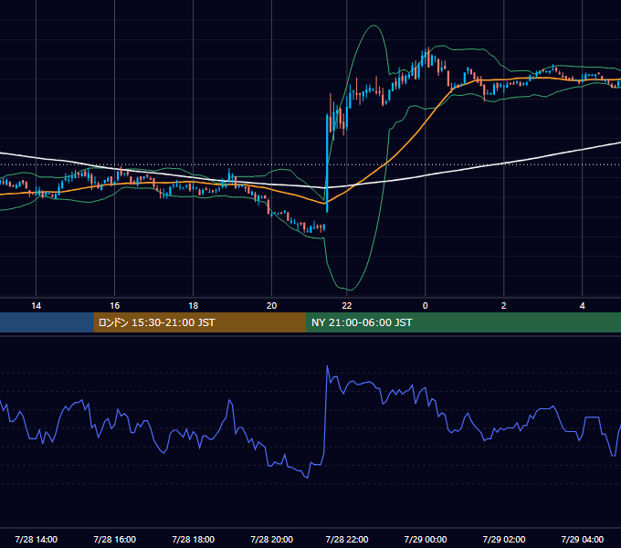621x548 pixels.
Task: Click the 7/29 04:00 date label
Action: [583, 539]
